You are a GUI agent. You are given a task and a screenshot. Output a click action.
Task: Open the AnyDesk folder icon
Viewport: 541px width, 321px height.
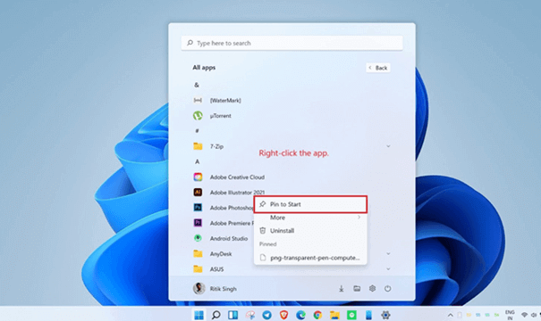coord(198,253)
